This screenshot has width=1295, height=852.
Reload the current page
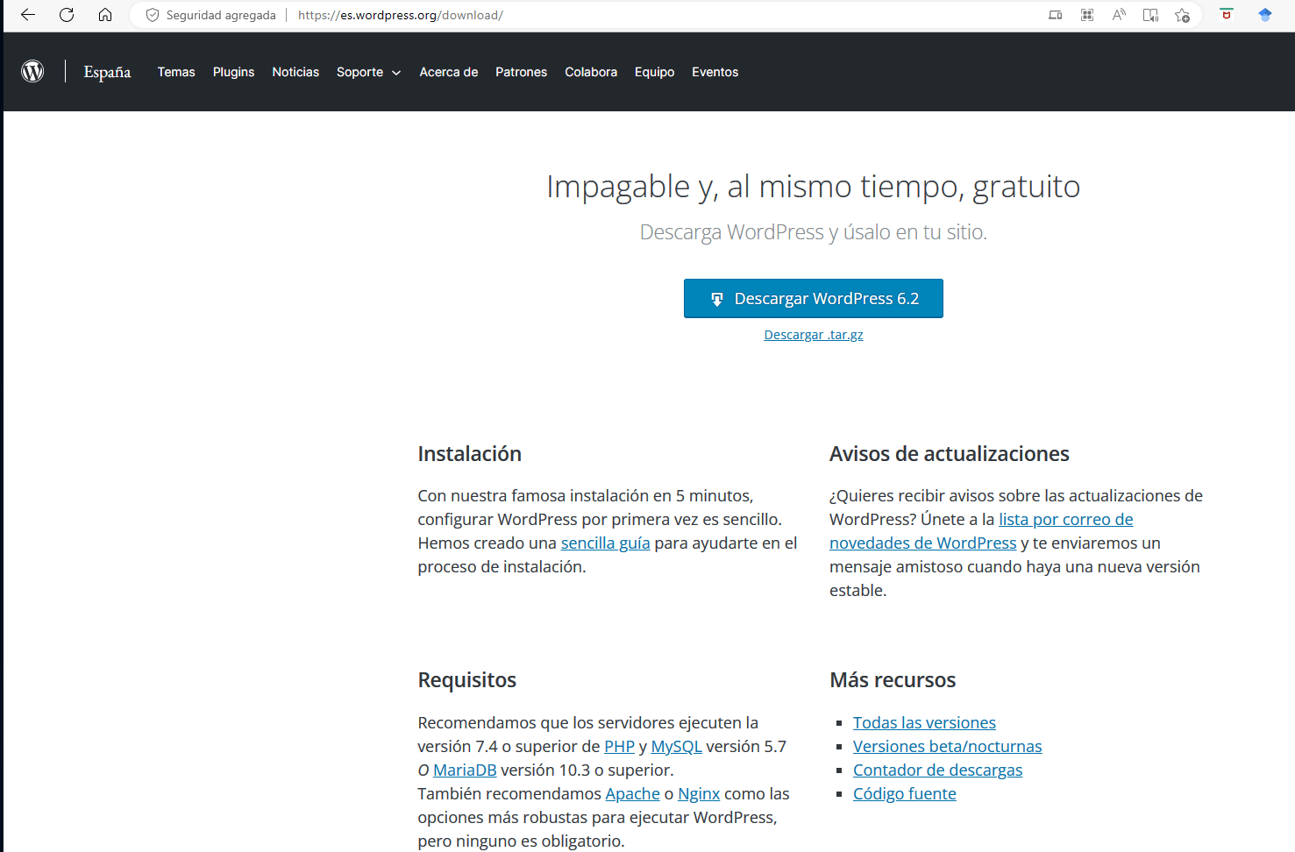(x=67, y=15)
